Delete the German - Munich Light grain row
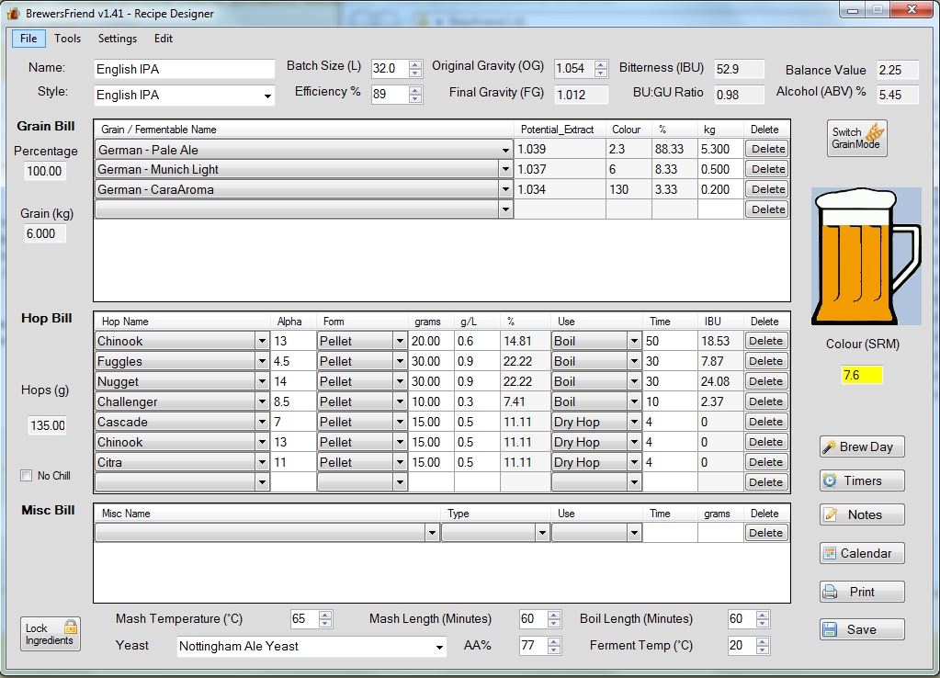940x678 pixels. (767, 169)
